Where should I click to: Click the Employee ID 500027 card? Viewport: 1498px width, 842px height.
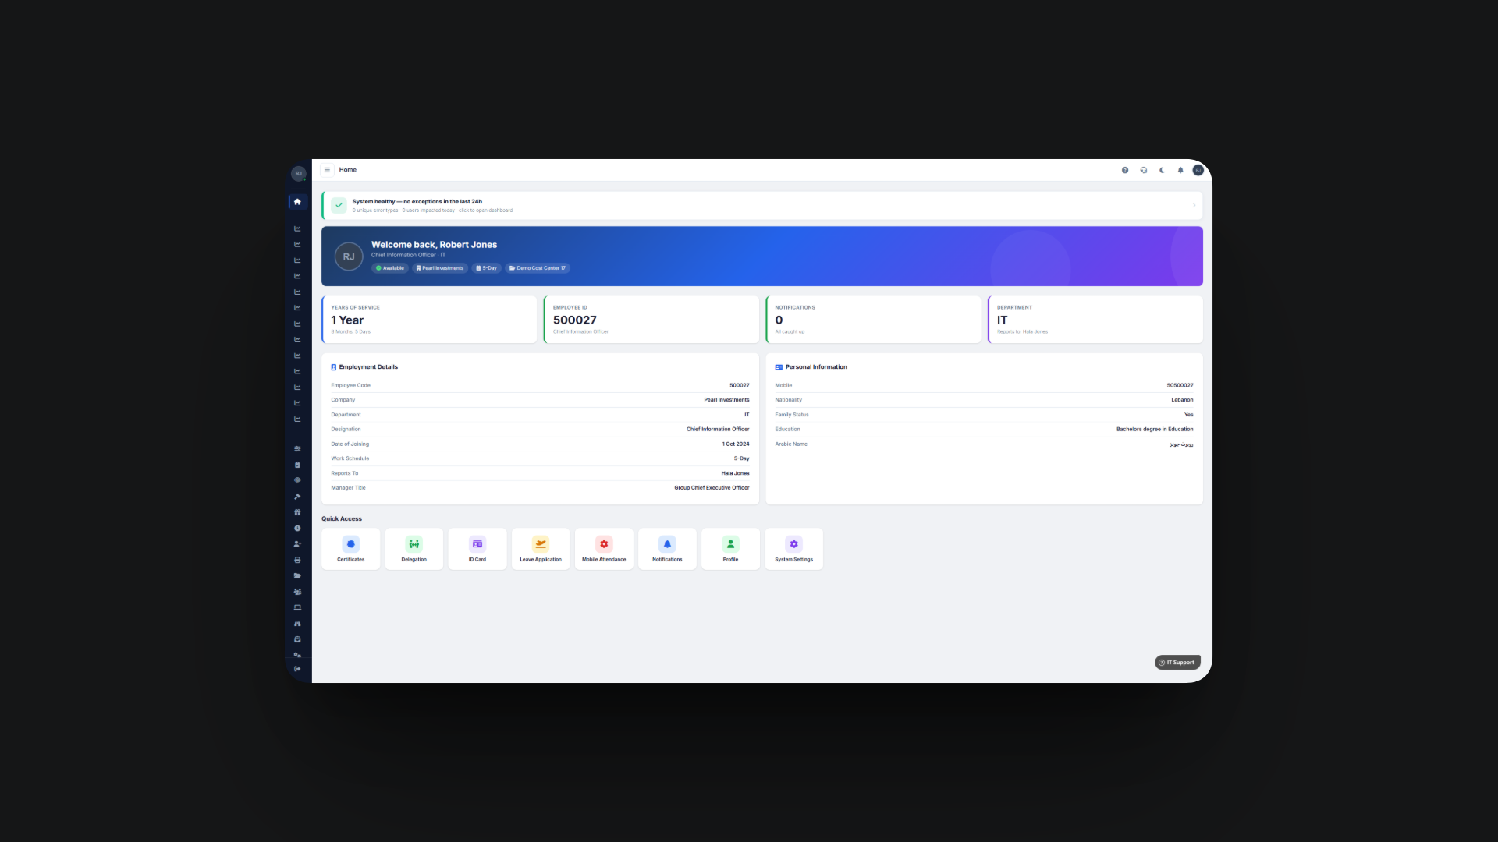click(651, 320)
